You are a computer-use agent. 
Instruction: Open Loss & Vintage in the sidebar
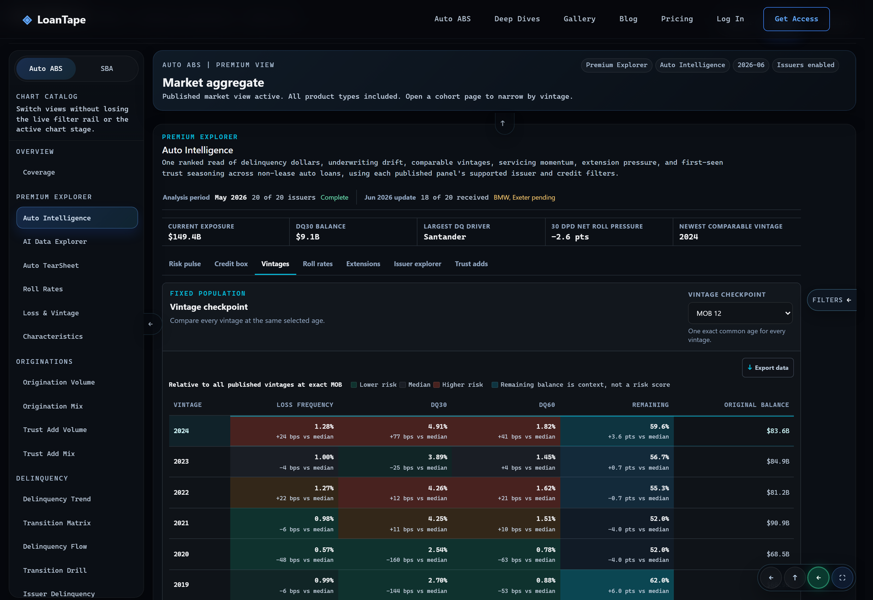tap(77, 313)
